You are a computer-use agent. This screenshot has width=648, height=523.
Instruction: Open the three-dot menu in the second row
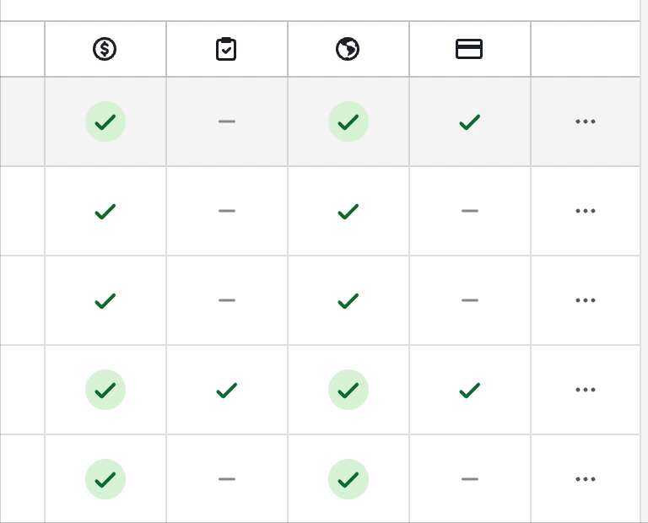tap(586, 211)
